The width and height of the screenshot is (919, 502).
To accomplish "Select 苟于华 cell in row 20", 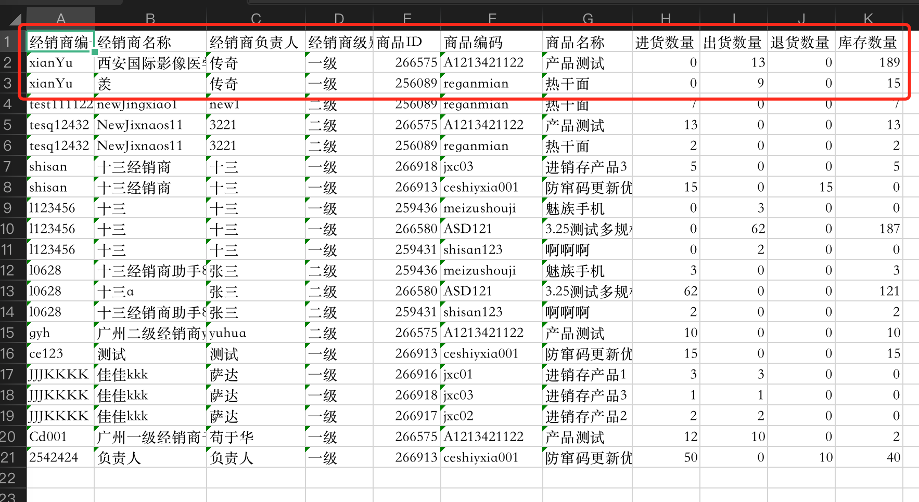I will click(256, 437).
